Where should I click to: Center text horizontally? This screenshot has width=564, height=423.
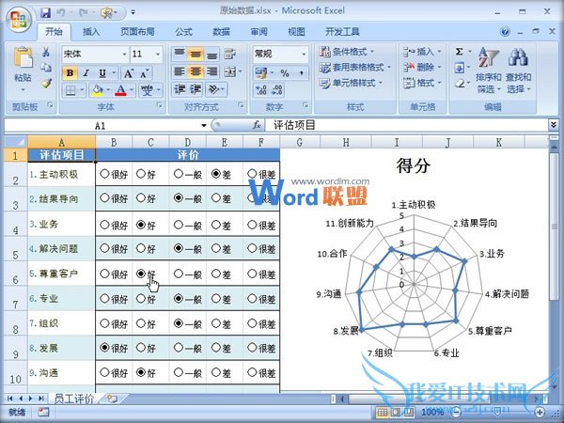tap(196, 71)
